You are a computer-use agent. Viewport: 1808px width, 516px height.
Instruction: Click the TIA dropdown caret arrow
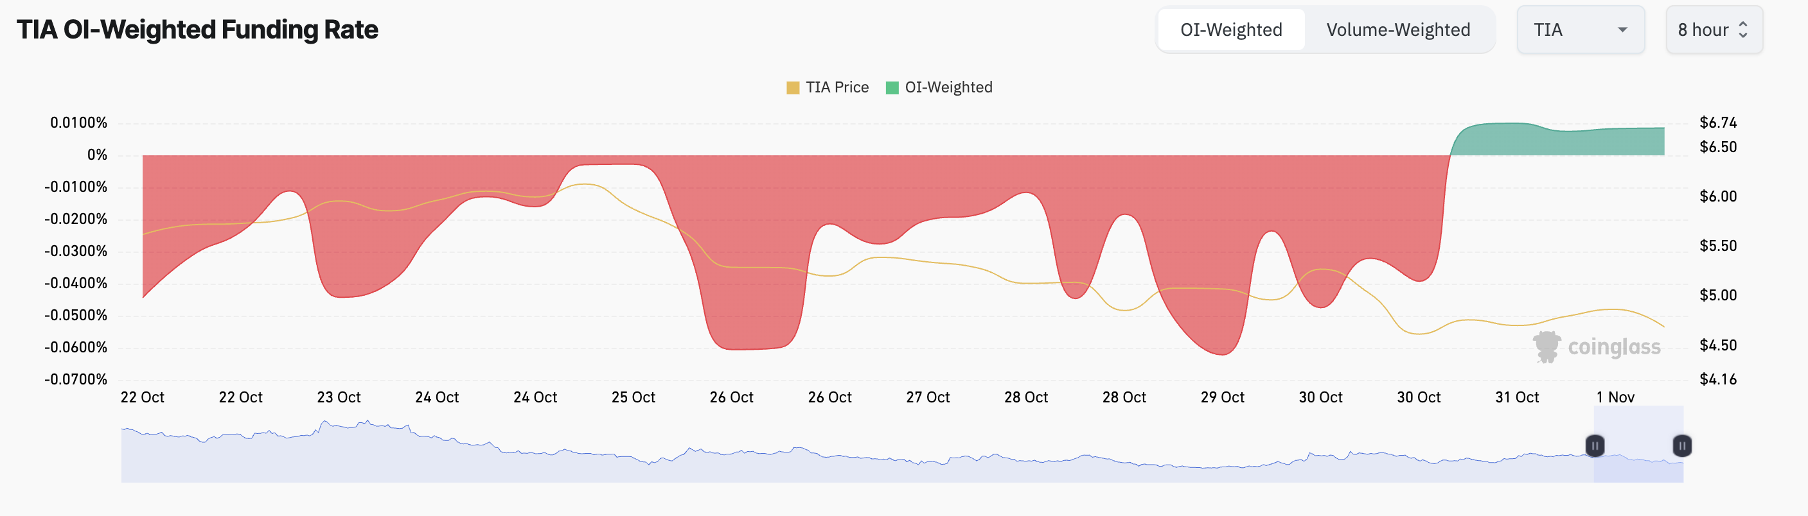coord(1622,30)
